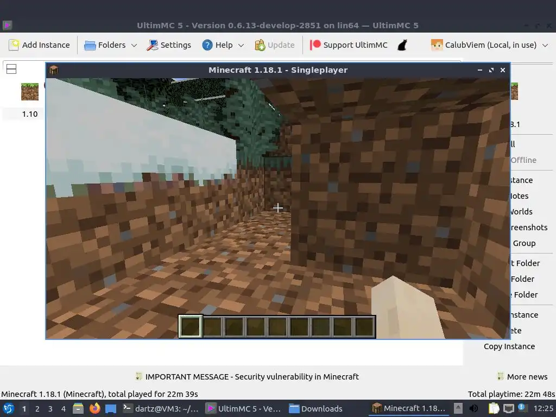Image resolution: width=556 pixels, height=417 pixels.
Task: Select the last hotbar slot in Minecraft
Action: click(x=364, y=326)
